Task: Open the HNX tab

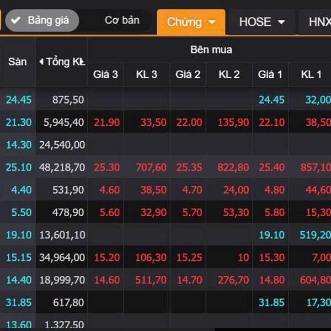Action: tap(319, 22)
